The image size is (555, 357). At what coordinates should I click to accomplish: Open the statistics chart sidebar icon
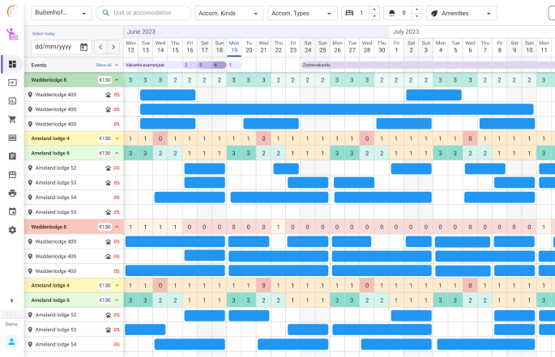click(x=12, y=101)
